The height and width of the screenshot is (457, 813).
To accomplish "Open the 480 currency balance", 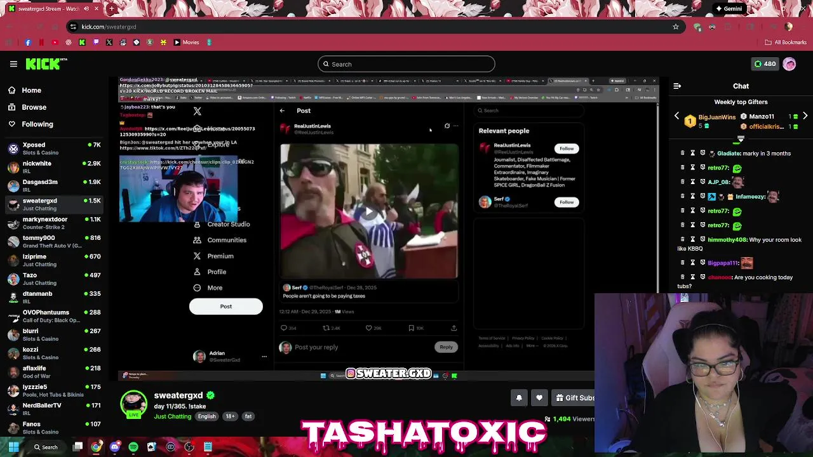I will coord(765,64).
